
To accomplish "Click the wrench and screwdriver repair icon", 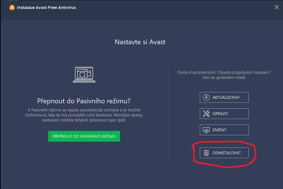I will coord(206,113).
